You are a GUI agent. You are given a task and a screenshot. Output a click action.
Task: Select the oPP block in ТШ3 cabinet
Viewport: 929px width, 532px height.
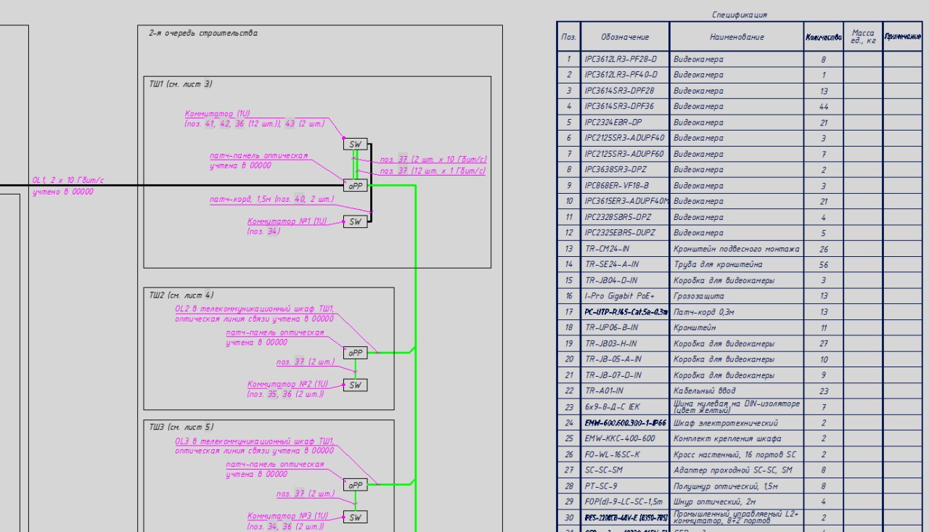pyautogui.click(x=355, y=485)
